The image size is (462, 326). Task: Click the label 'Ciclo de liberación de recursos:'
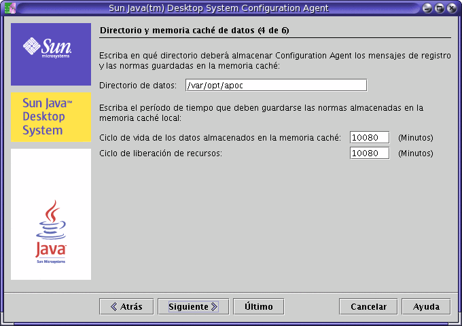[x=160, y=153]
